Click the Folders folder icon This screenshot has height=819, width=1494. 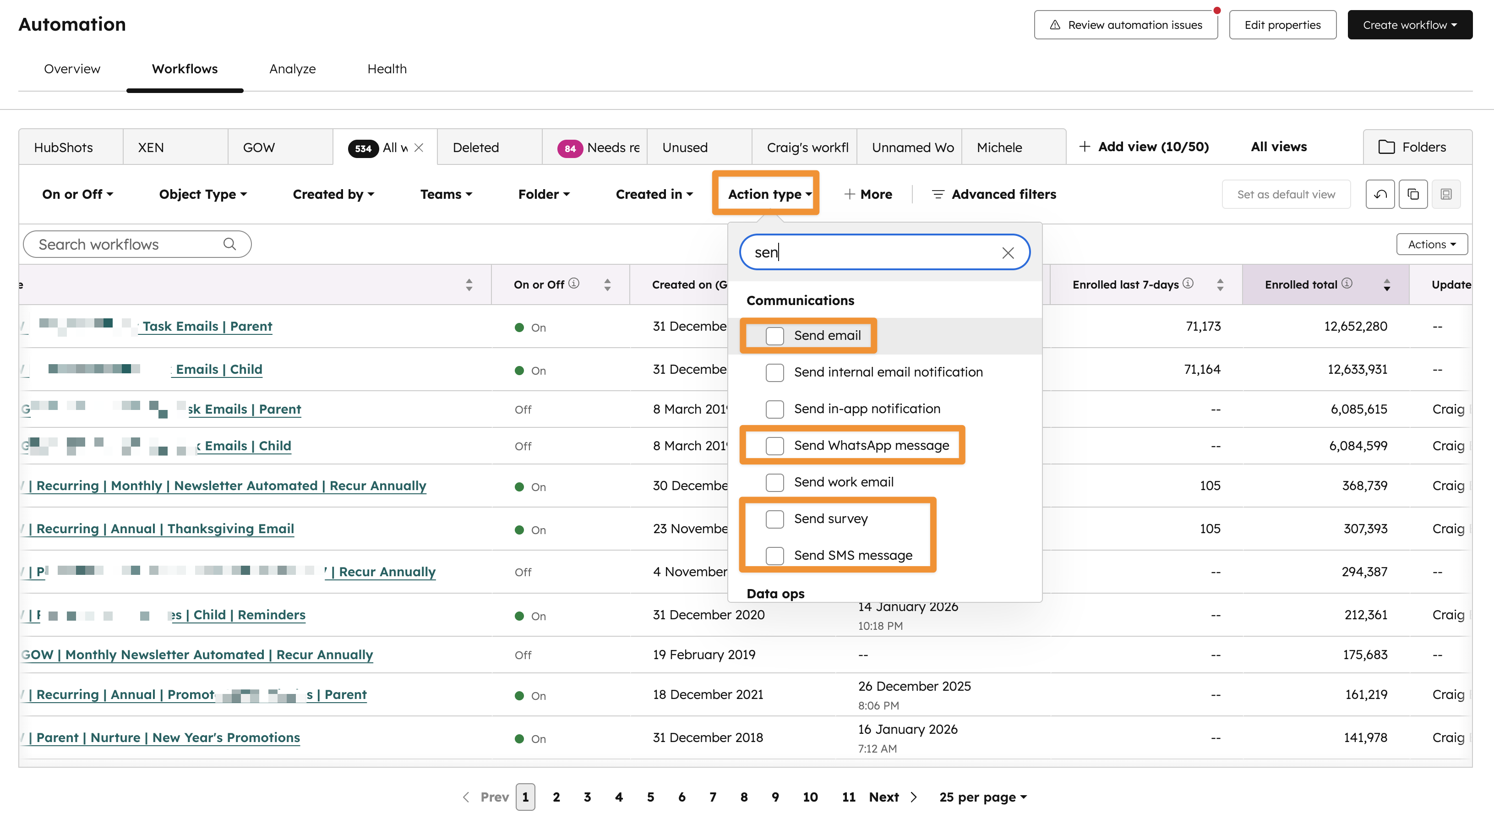(1386, 147)
